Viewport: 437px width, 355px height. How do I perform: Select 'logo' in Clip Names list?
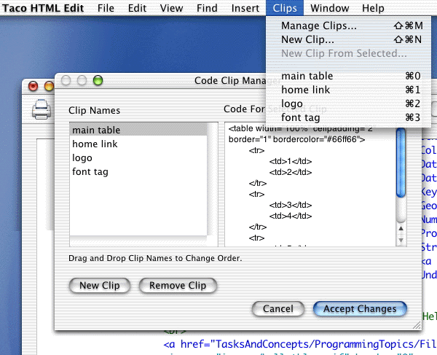pos(138,158)
